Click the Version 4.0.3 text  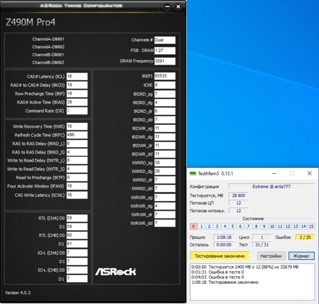click(x=18, y=293)
